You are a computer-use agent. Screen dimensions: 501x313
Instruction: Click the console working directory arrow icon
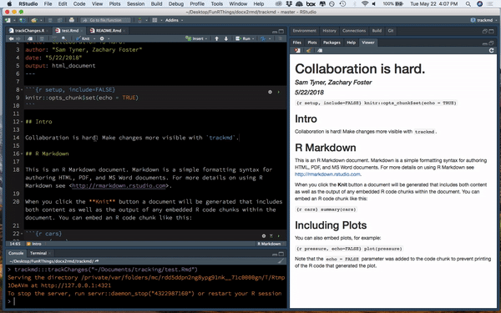pos(97,261)
